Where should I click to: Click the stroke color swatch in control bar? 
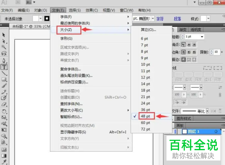[47, 18]
